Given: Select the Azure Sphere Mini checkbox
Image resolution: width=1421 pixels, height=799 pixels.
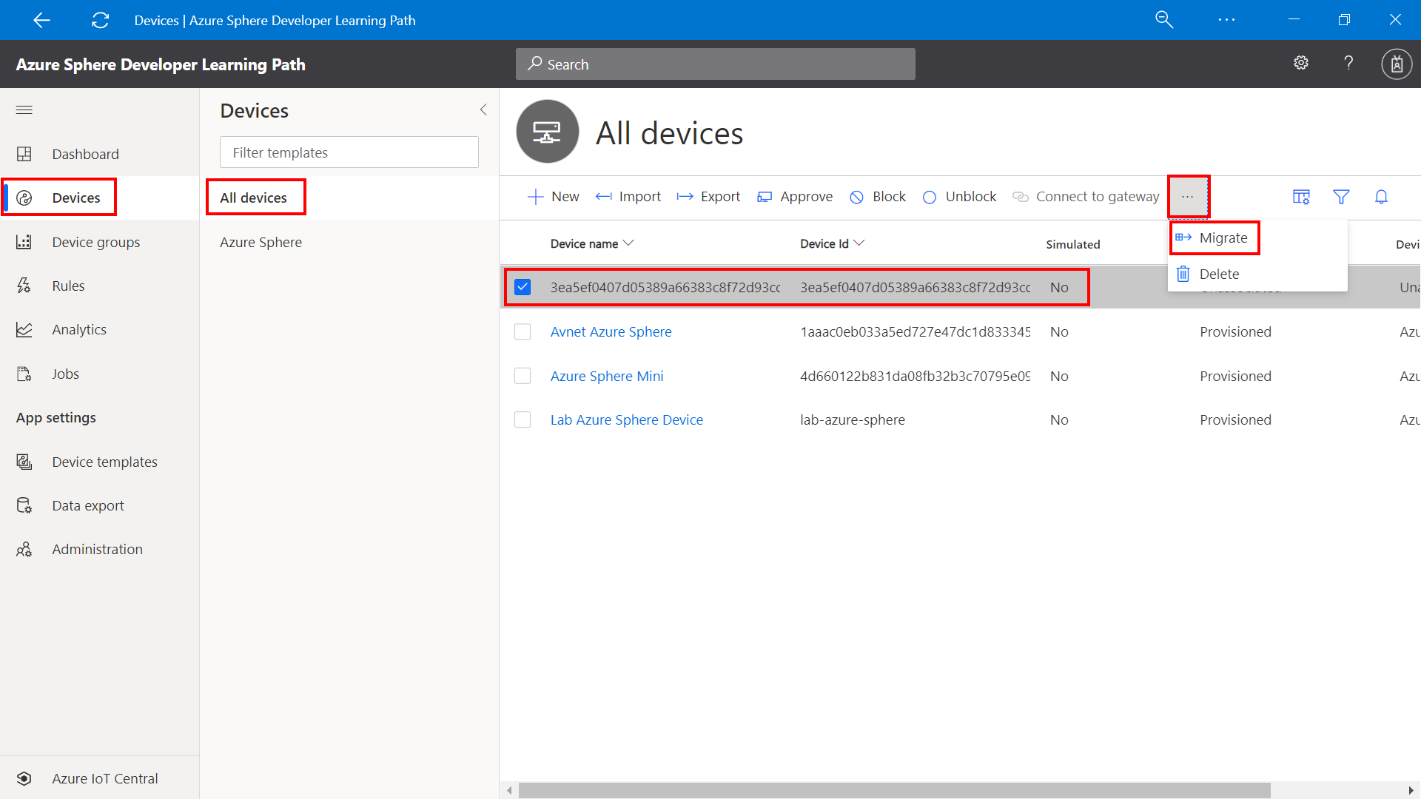Looking at the screenshot, I should tap(523, 376).
